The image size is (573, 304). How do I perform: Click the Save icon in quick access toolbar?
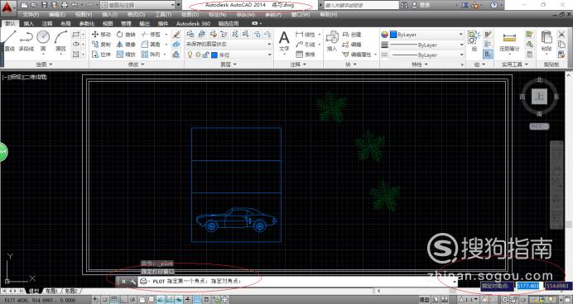44,5
